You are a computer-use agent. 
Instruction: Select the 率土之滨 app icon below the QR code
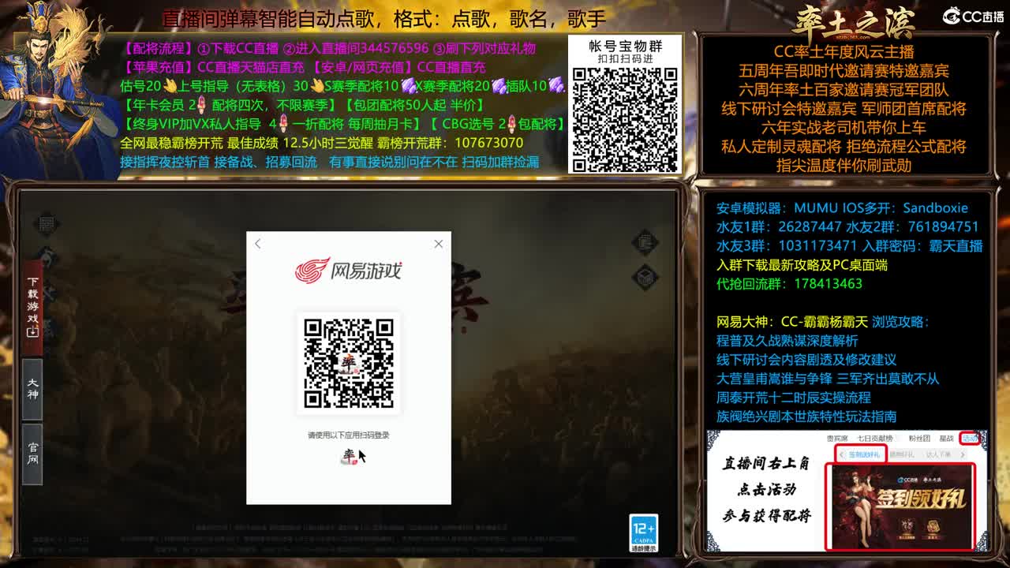click(x=349, y=456)
